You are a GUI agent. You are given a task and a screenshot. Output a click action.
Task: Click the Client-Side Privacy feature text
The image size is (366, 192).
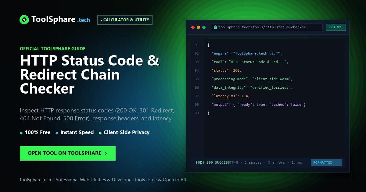(x=127, y=133)
